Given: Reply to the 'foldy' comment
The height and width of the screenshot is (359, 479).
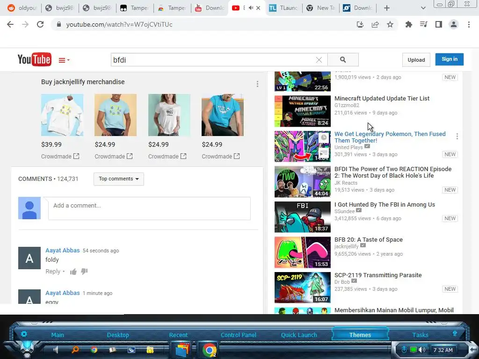Looking at the screenshot, I should [53, 272].
